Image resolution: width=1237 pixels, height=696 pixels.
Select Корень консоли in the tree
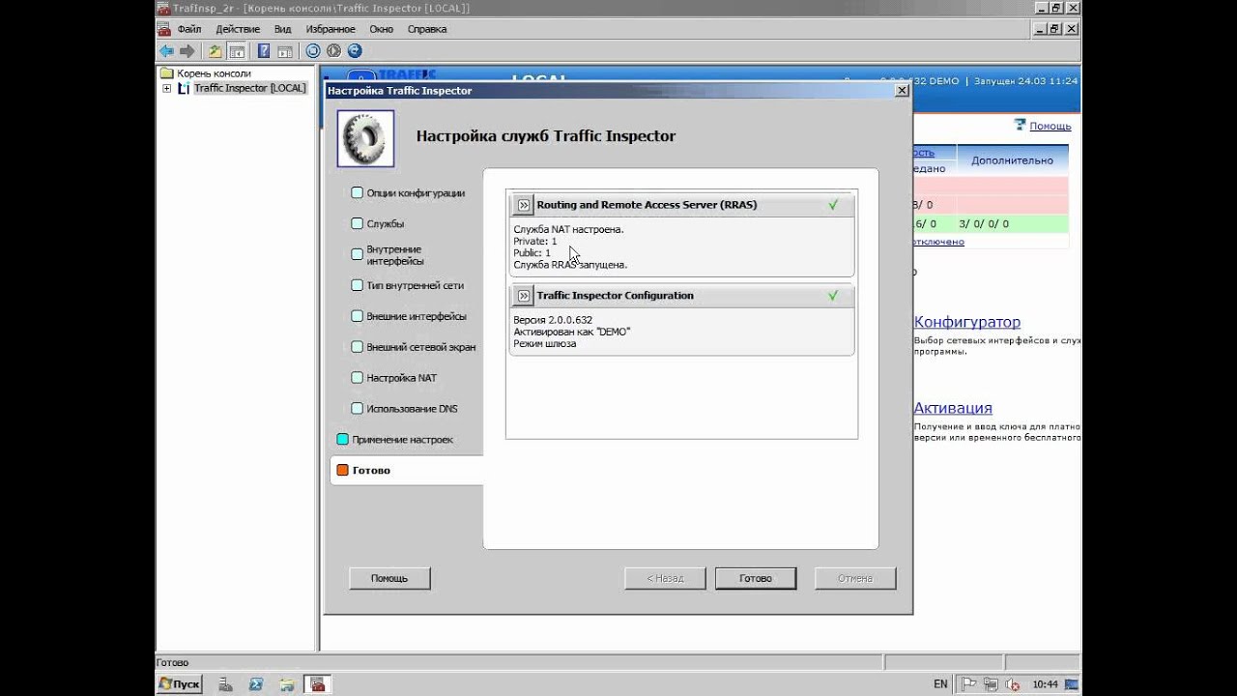[x=214, y=73]
